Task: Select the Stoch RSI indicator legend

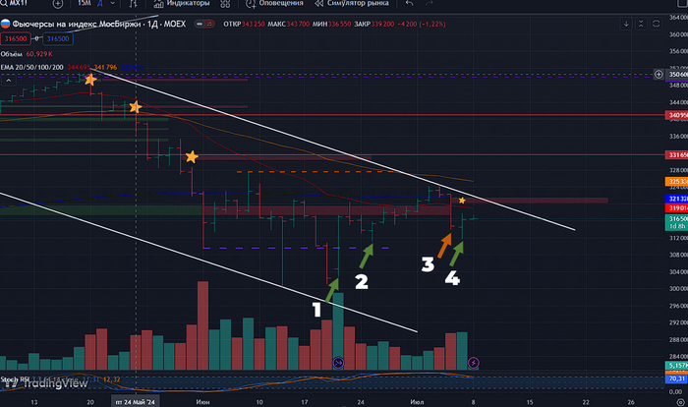Action: click(15, 379)
